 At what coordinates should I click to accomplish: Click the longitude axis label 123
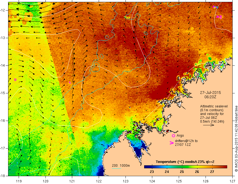click(x=125, y=181)
